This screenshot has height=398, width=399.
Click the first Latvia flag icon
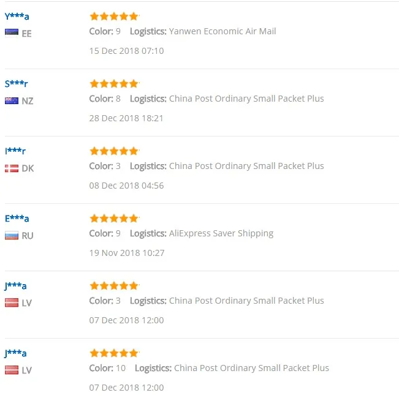[12, 302]
